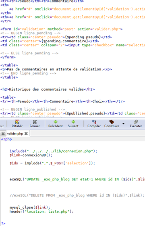Image resolution: width=145 pixels, height=226 pixels.
Task: Click the "<!-- END ligne_pending -->" comment
Action: pos(28,73)
